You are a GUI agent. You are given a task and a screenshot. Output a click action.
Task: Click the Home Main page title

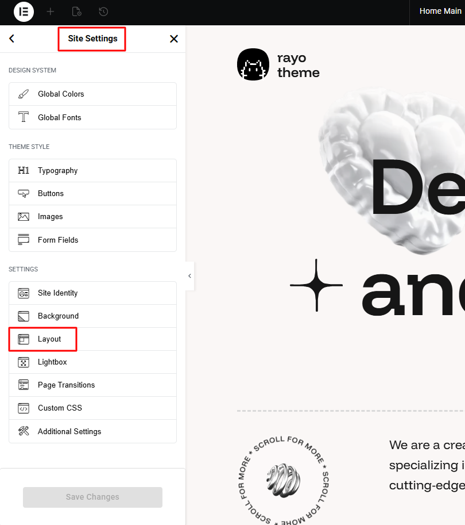pos(440,11)
